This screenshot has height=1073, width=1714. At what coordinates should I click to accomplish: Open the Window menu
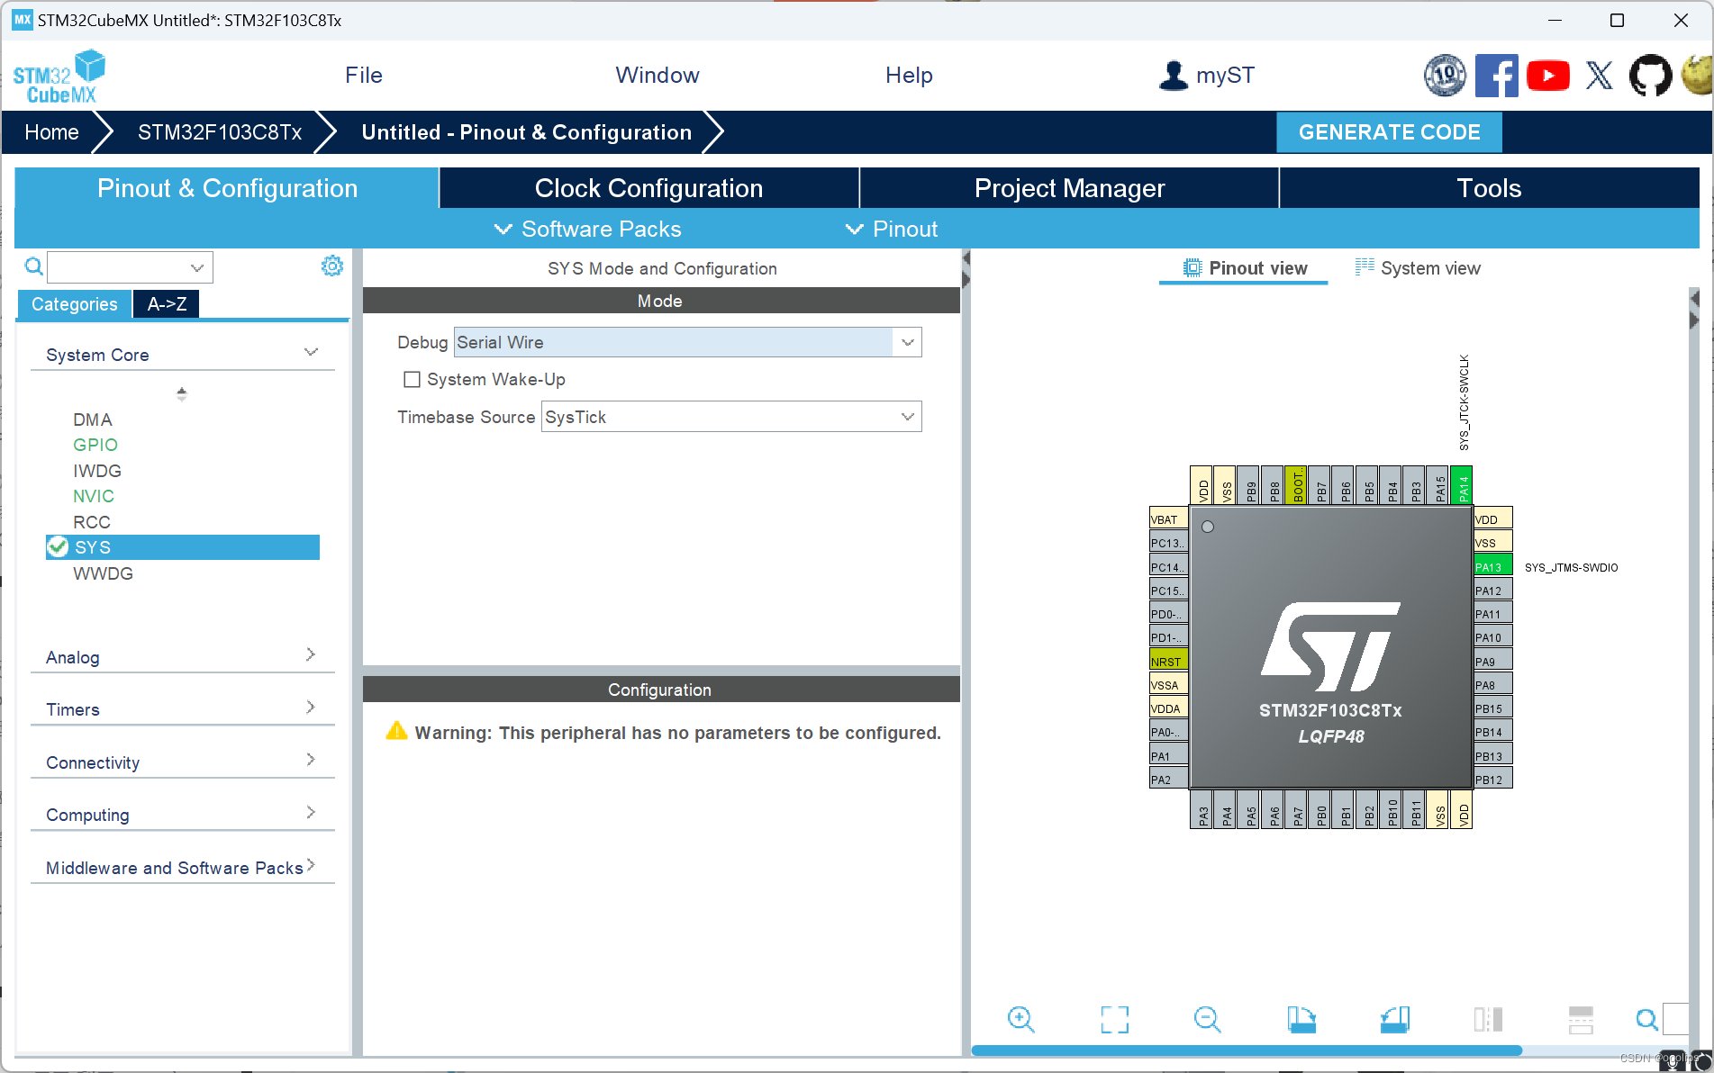[657, 75]
